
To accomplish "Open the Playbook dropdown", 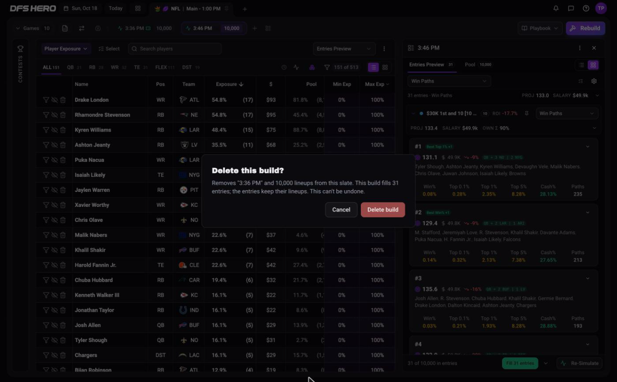I will tap(540, 28).
